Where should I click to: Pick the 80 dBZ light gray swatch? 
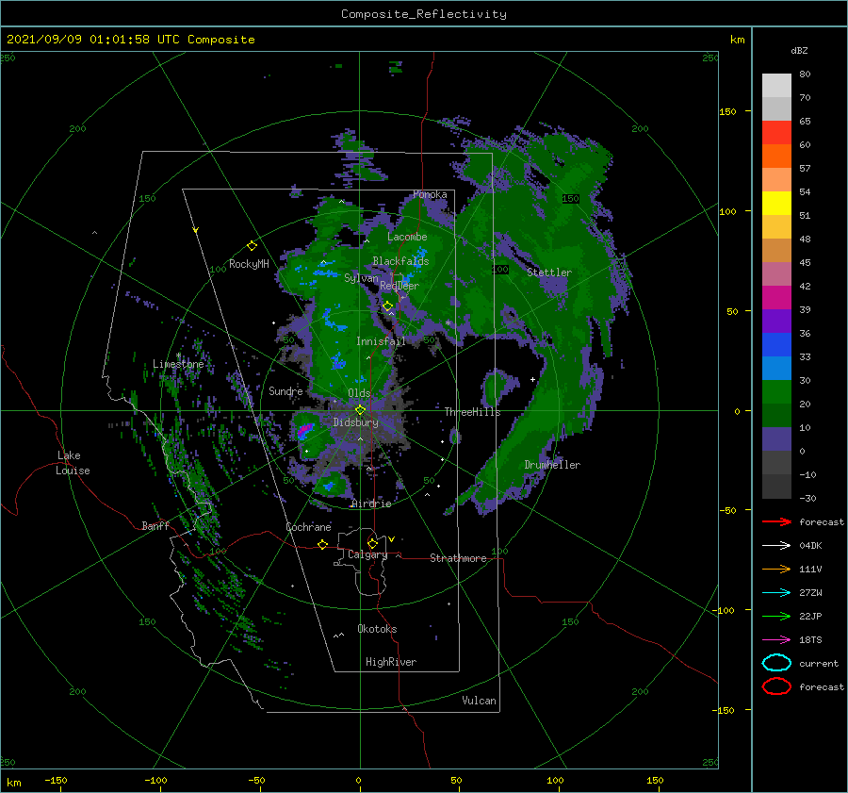[776, 86]
